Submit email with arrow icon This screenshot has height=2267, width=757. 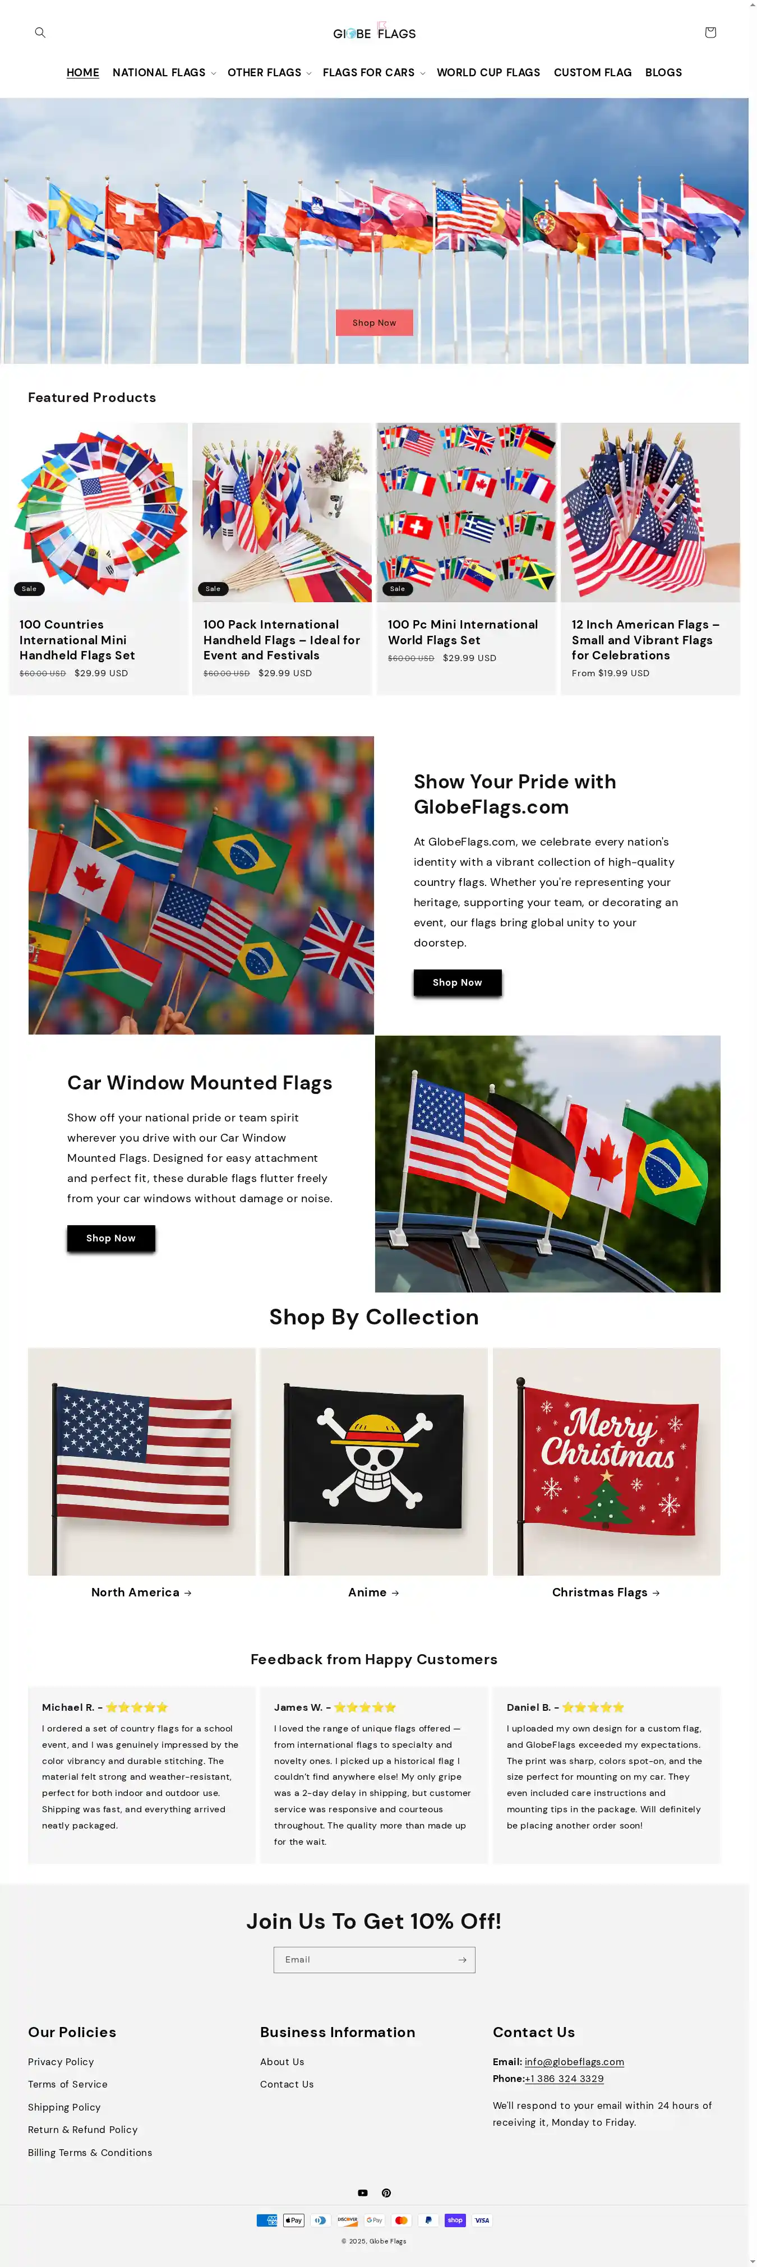[462, 1959]
